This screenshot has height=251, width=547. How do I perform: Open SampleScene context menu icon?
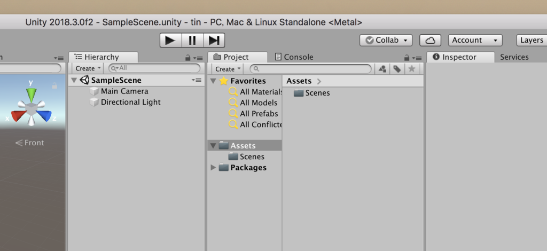197,80
